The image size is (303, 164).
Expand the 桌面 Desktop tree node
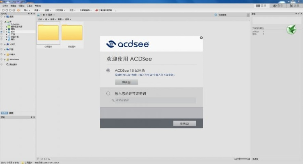5,17
